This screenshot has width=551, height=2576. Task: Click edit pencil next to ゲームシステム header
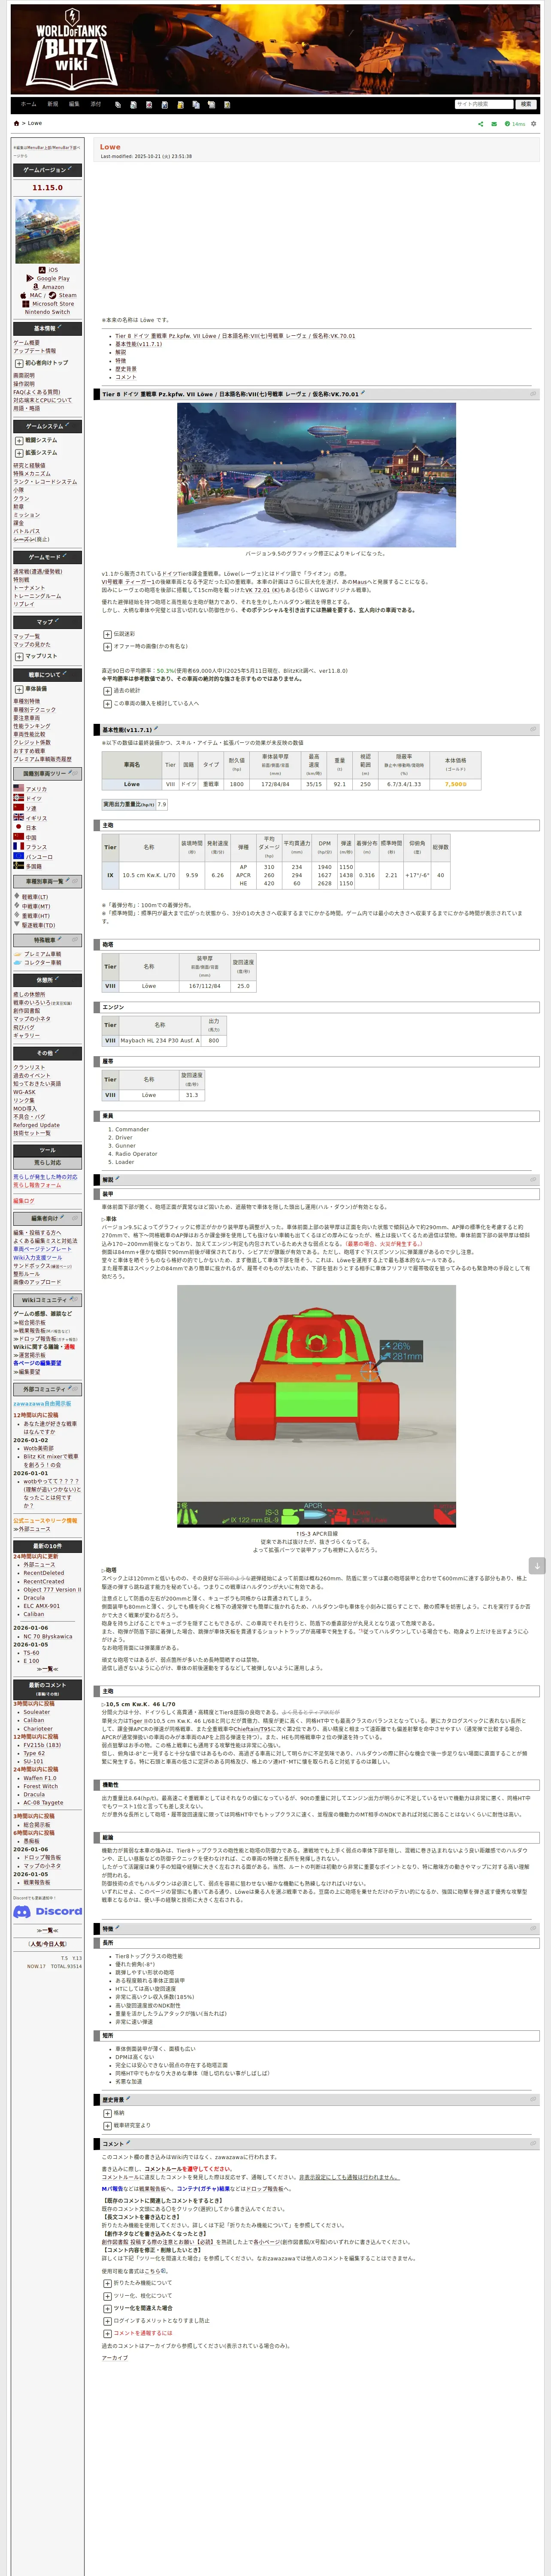tap(66, 425)
